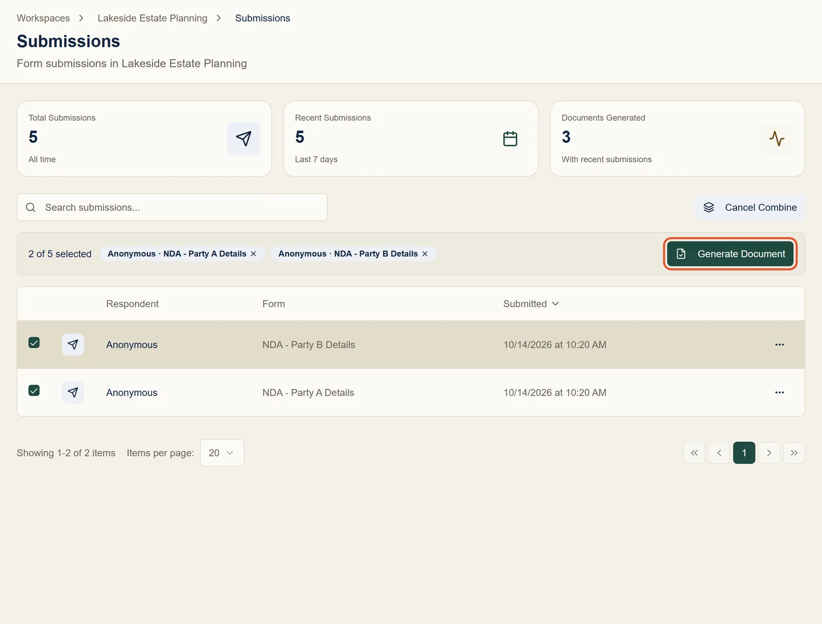Image resolution: width=822 pixels, height=624 pixels.
Task: Click the Documents Generated card label
Action: [603, 118]
